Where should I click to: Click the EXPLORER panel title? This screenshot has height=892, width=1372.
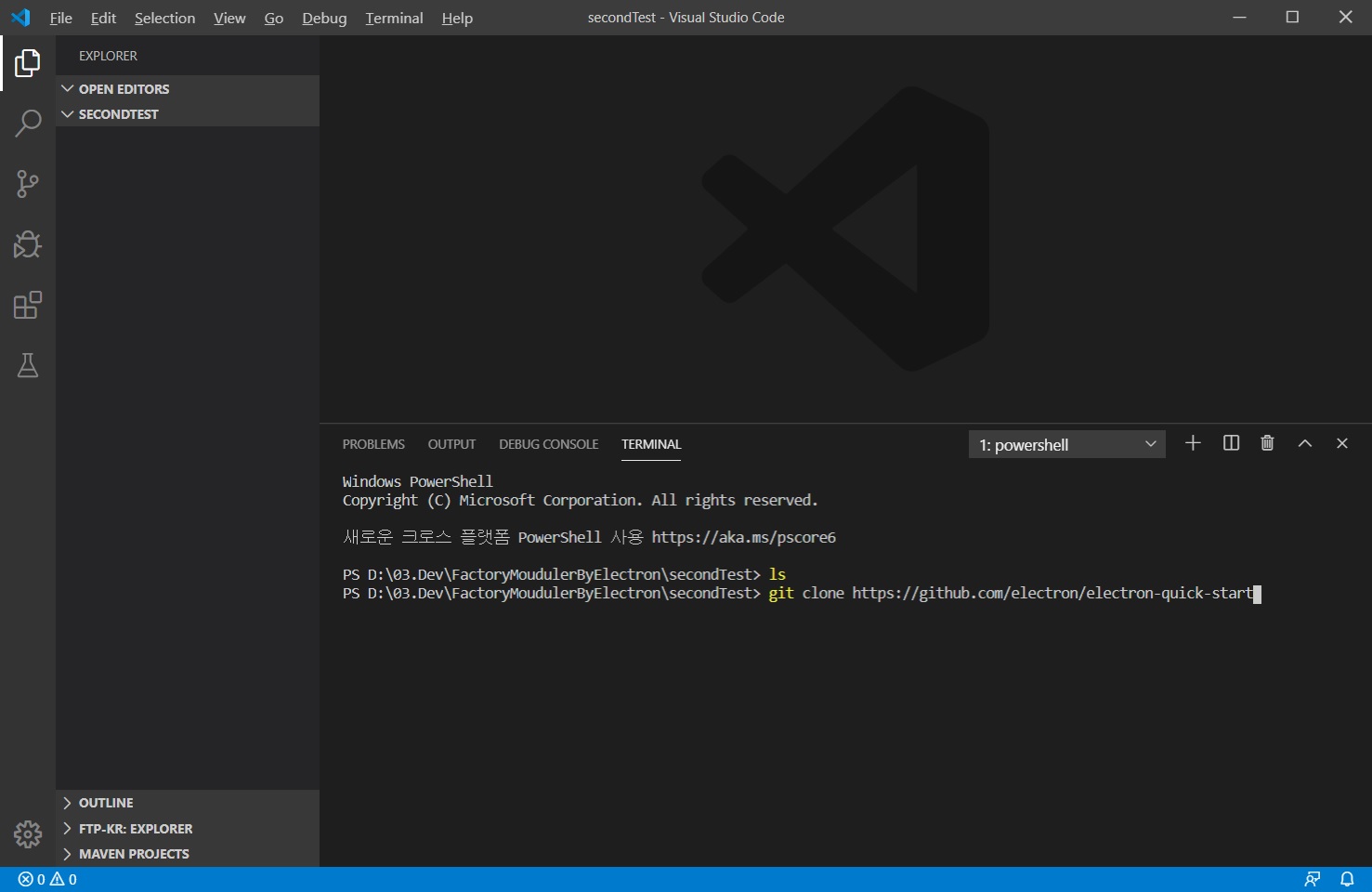coord(108,56)
